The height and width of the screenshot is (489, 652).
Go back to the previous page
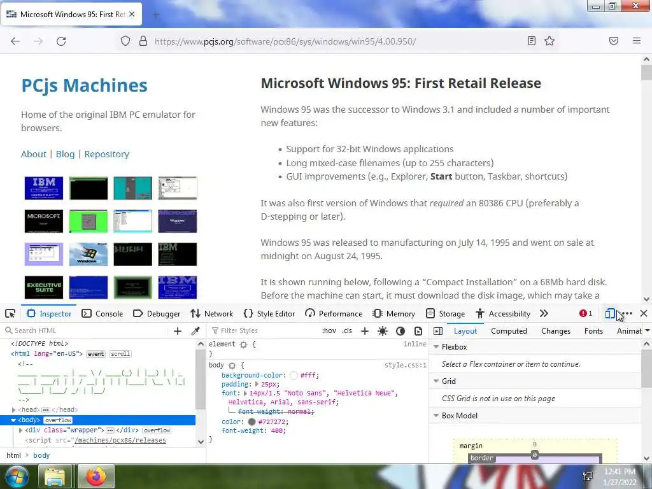coord(15,41)
